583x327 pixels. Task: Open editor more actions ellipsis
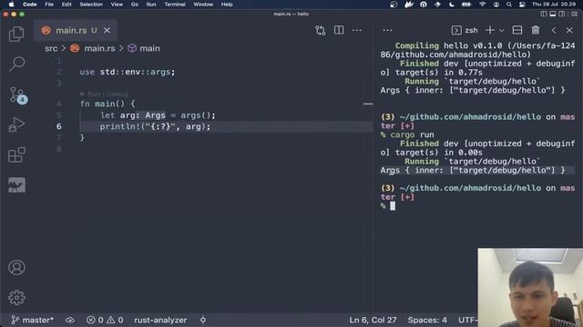pyautogui.click(x=356, y=30)
